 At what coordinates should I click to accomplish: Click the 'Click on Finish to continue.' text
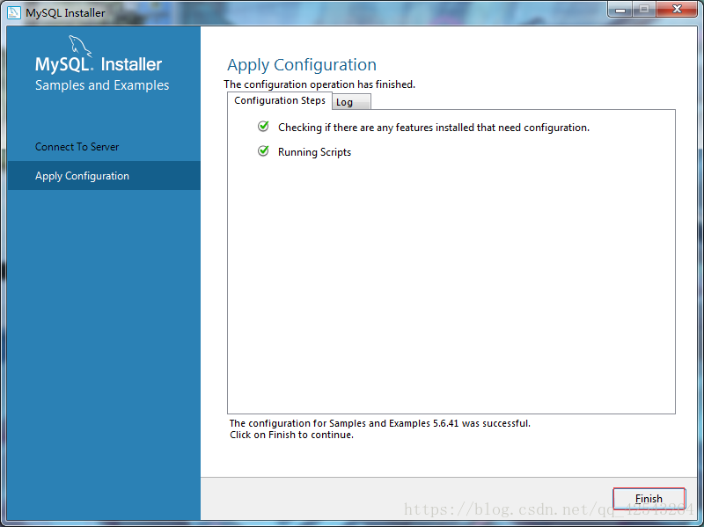tap(291, 435)
